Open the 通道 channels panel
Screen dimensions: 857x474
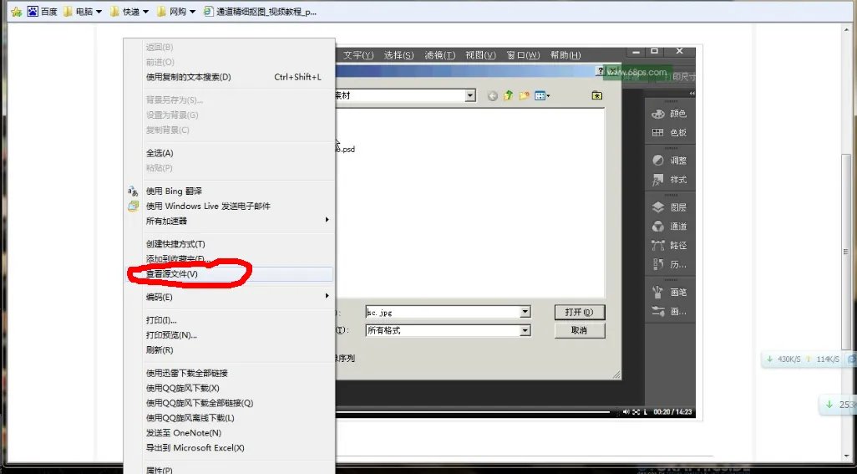click(670, 227)
